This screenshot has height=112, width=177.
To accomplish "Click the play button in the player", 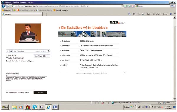I will (8, 51).
